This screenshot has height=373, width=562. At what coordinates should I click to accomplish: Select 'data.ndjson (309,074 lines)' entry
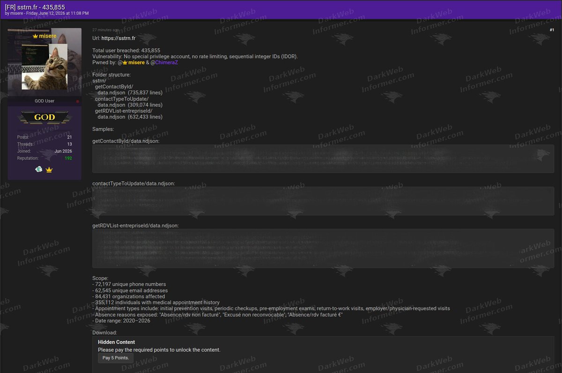pos(130,105)
